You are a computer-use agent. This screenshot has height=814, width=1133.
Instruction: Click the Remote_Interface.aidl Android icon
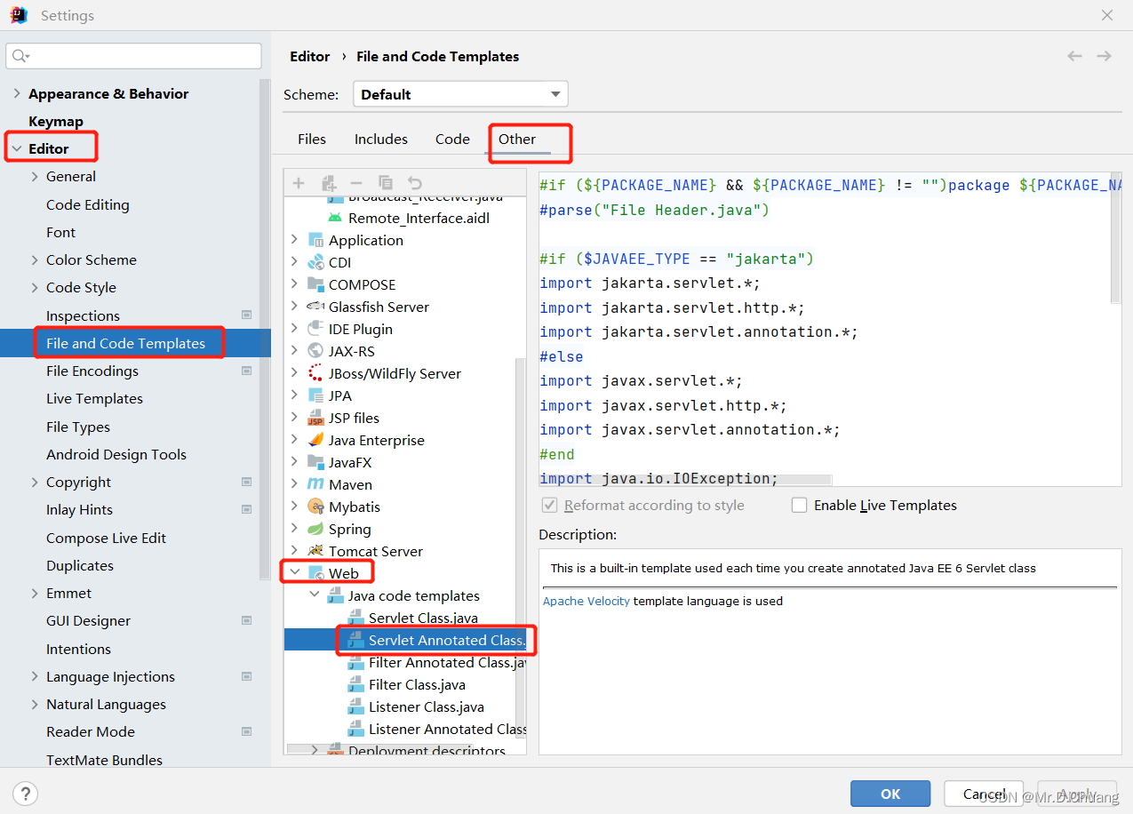[335, 218]
